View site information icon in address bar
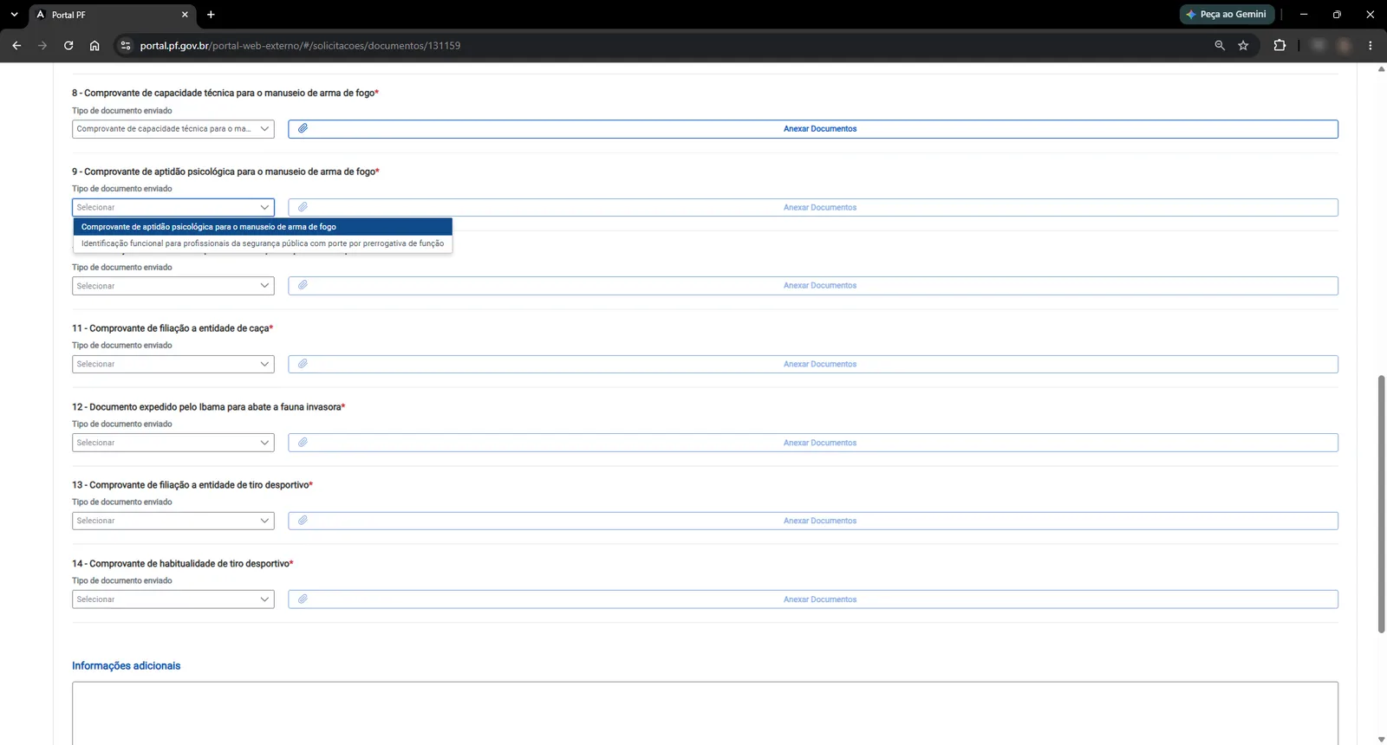Screen dimensions: 1387x745 point(126,45)
